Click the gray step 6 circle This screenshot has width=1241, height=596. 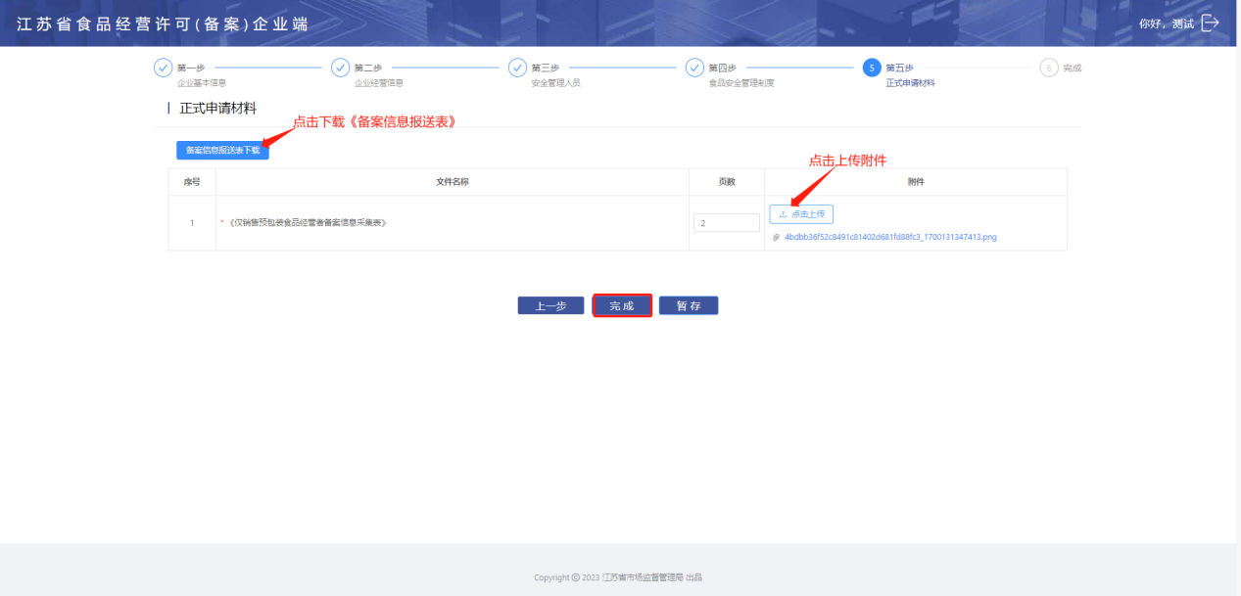click(x=1049, y=68)
